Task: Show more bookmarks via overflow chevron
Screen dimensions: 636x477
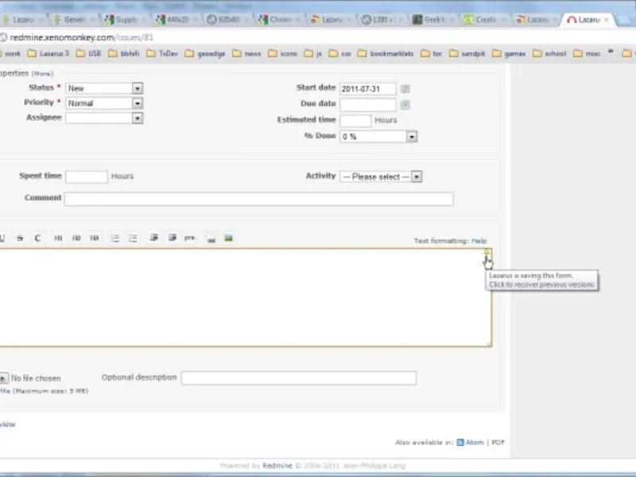Action: point(611,52)
